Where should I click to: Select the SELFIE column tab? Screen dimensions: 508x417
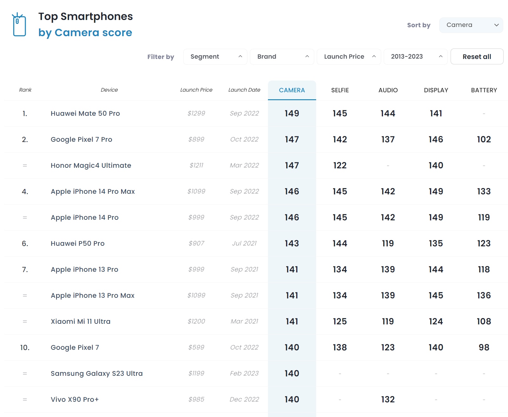pyautogui.click(x=340, y=90)
